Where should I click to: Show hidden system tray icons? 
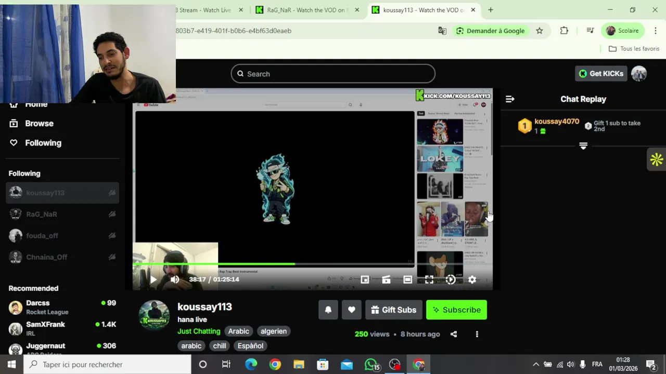point(535,365)
